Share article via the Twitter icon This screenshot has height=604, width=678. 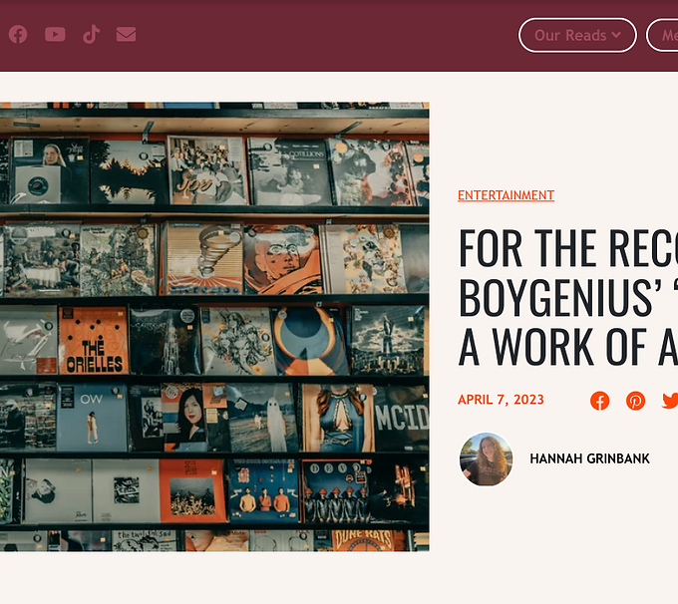(x=670, y=401)
